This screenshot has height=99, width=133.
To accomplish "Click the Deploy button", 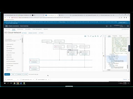I will point(7,74).
